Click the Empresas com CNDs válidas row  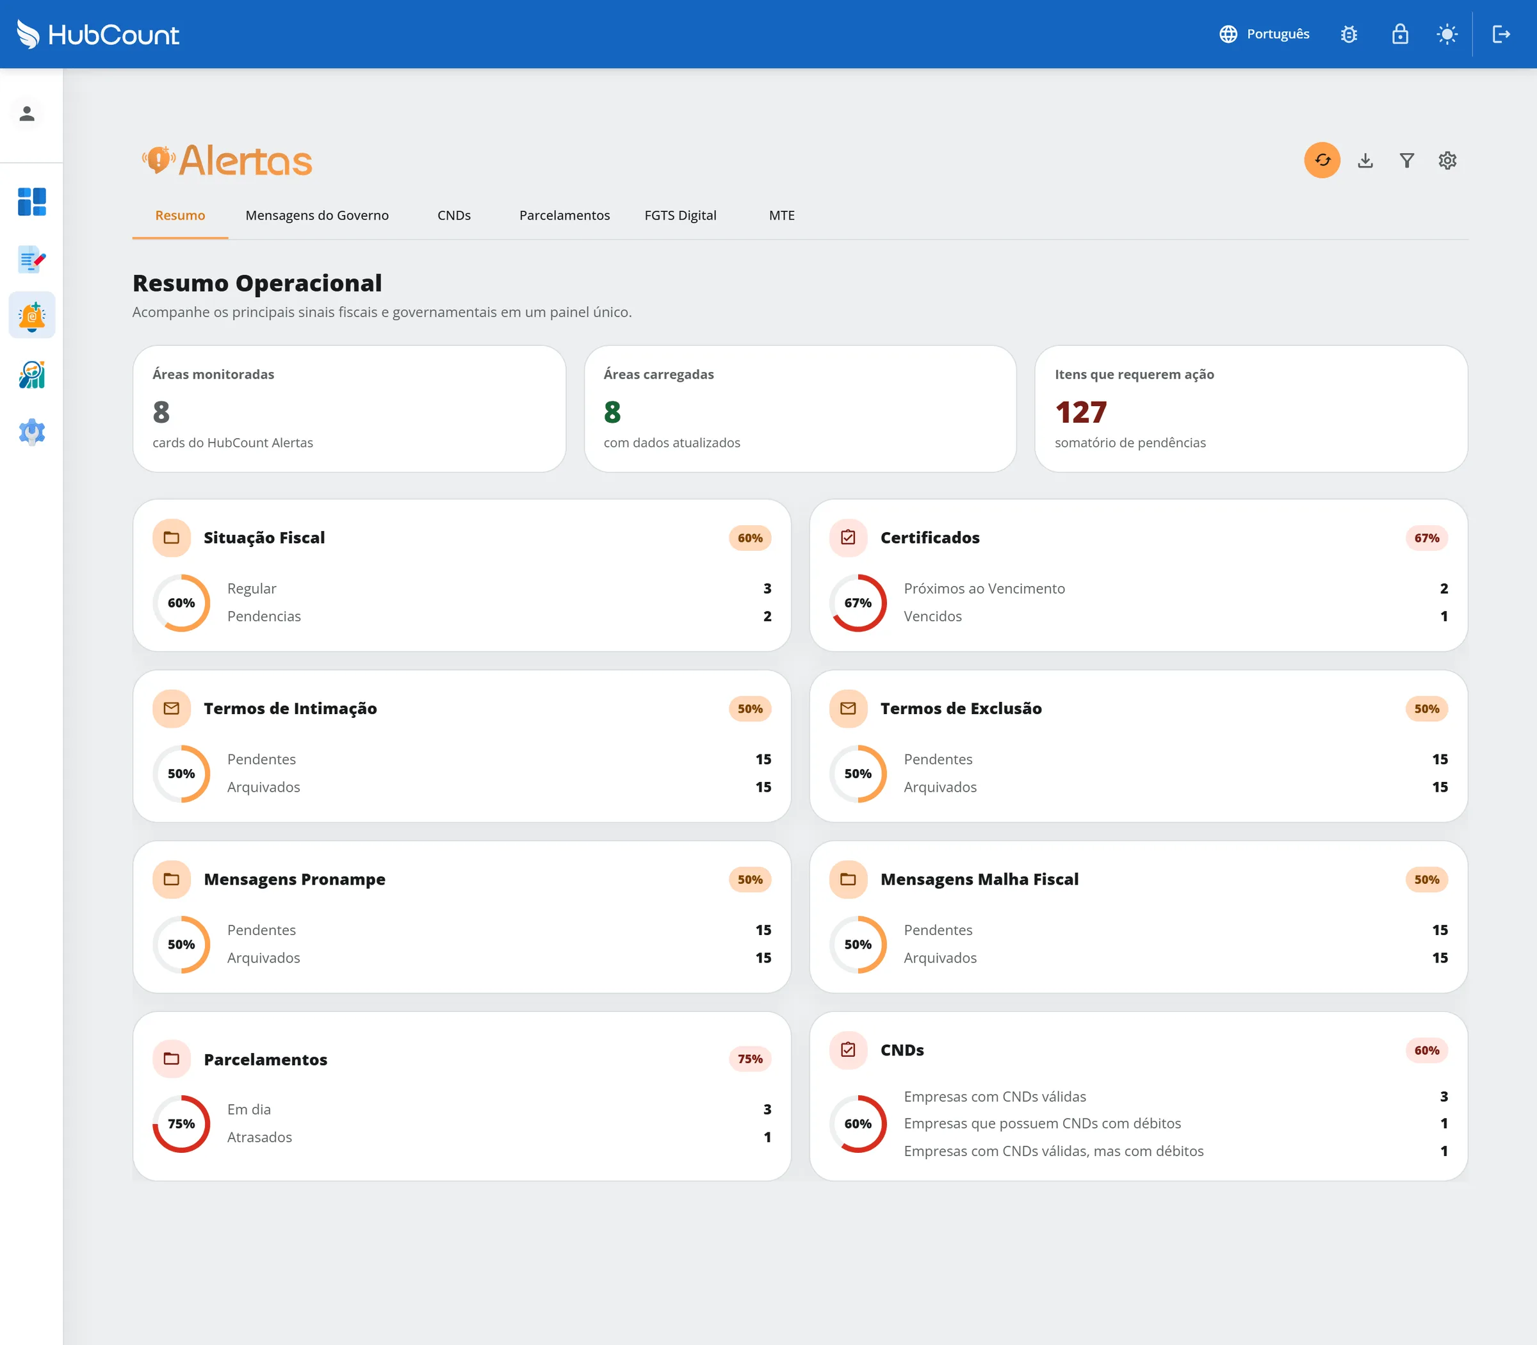[x=1175, y=1096]
